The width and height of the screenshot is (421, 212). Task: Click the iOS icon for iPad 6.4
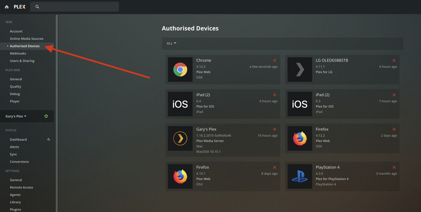(180, 104)
